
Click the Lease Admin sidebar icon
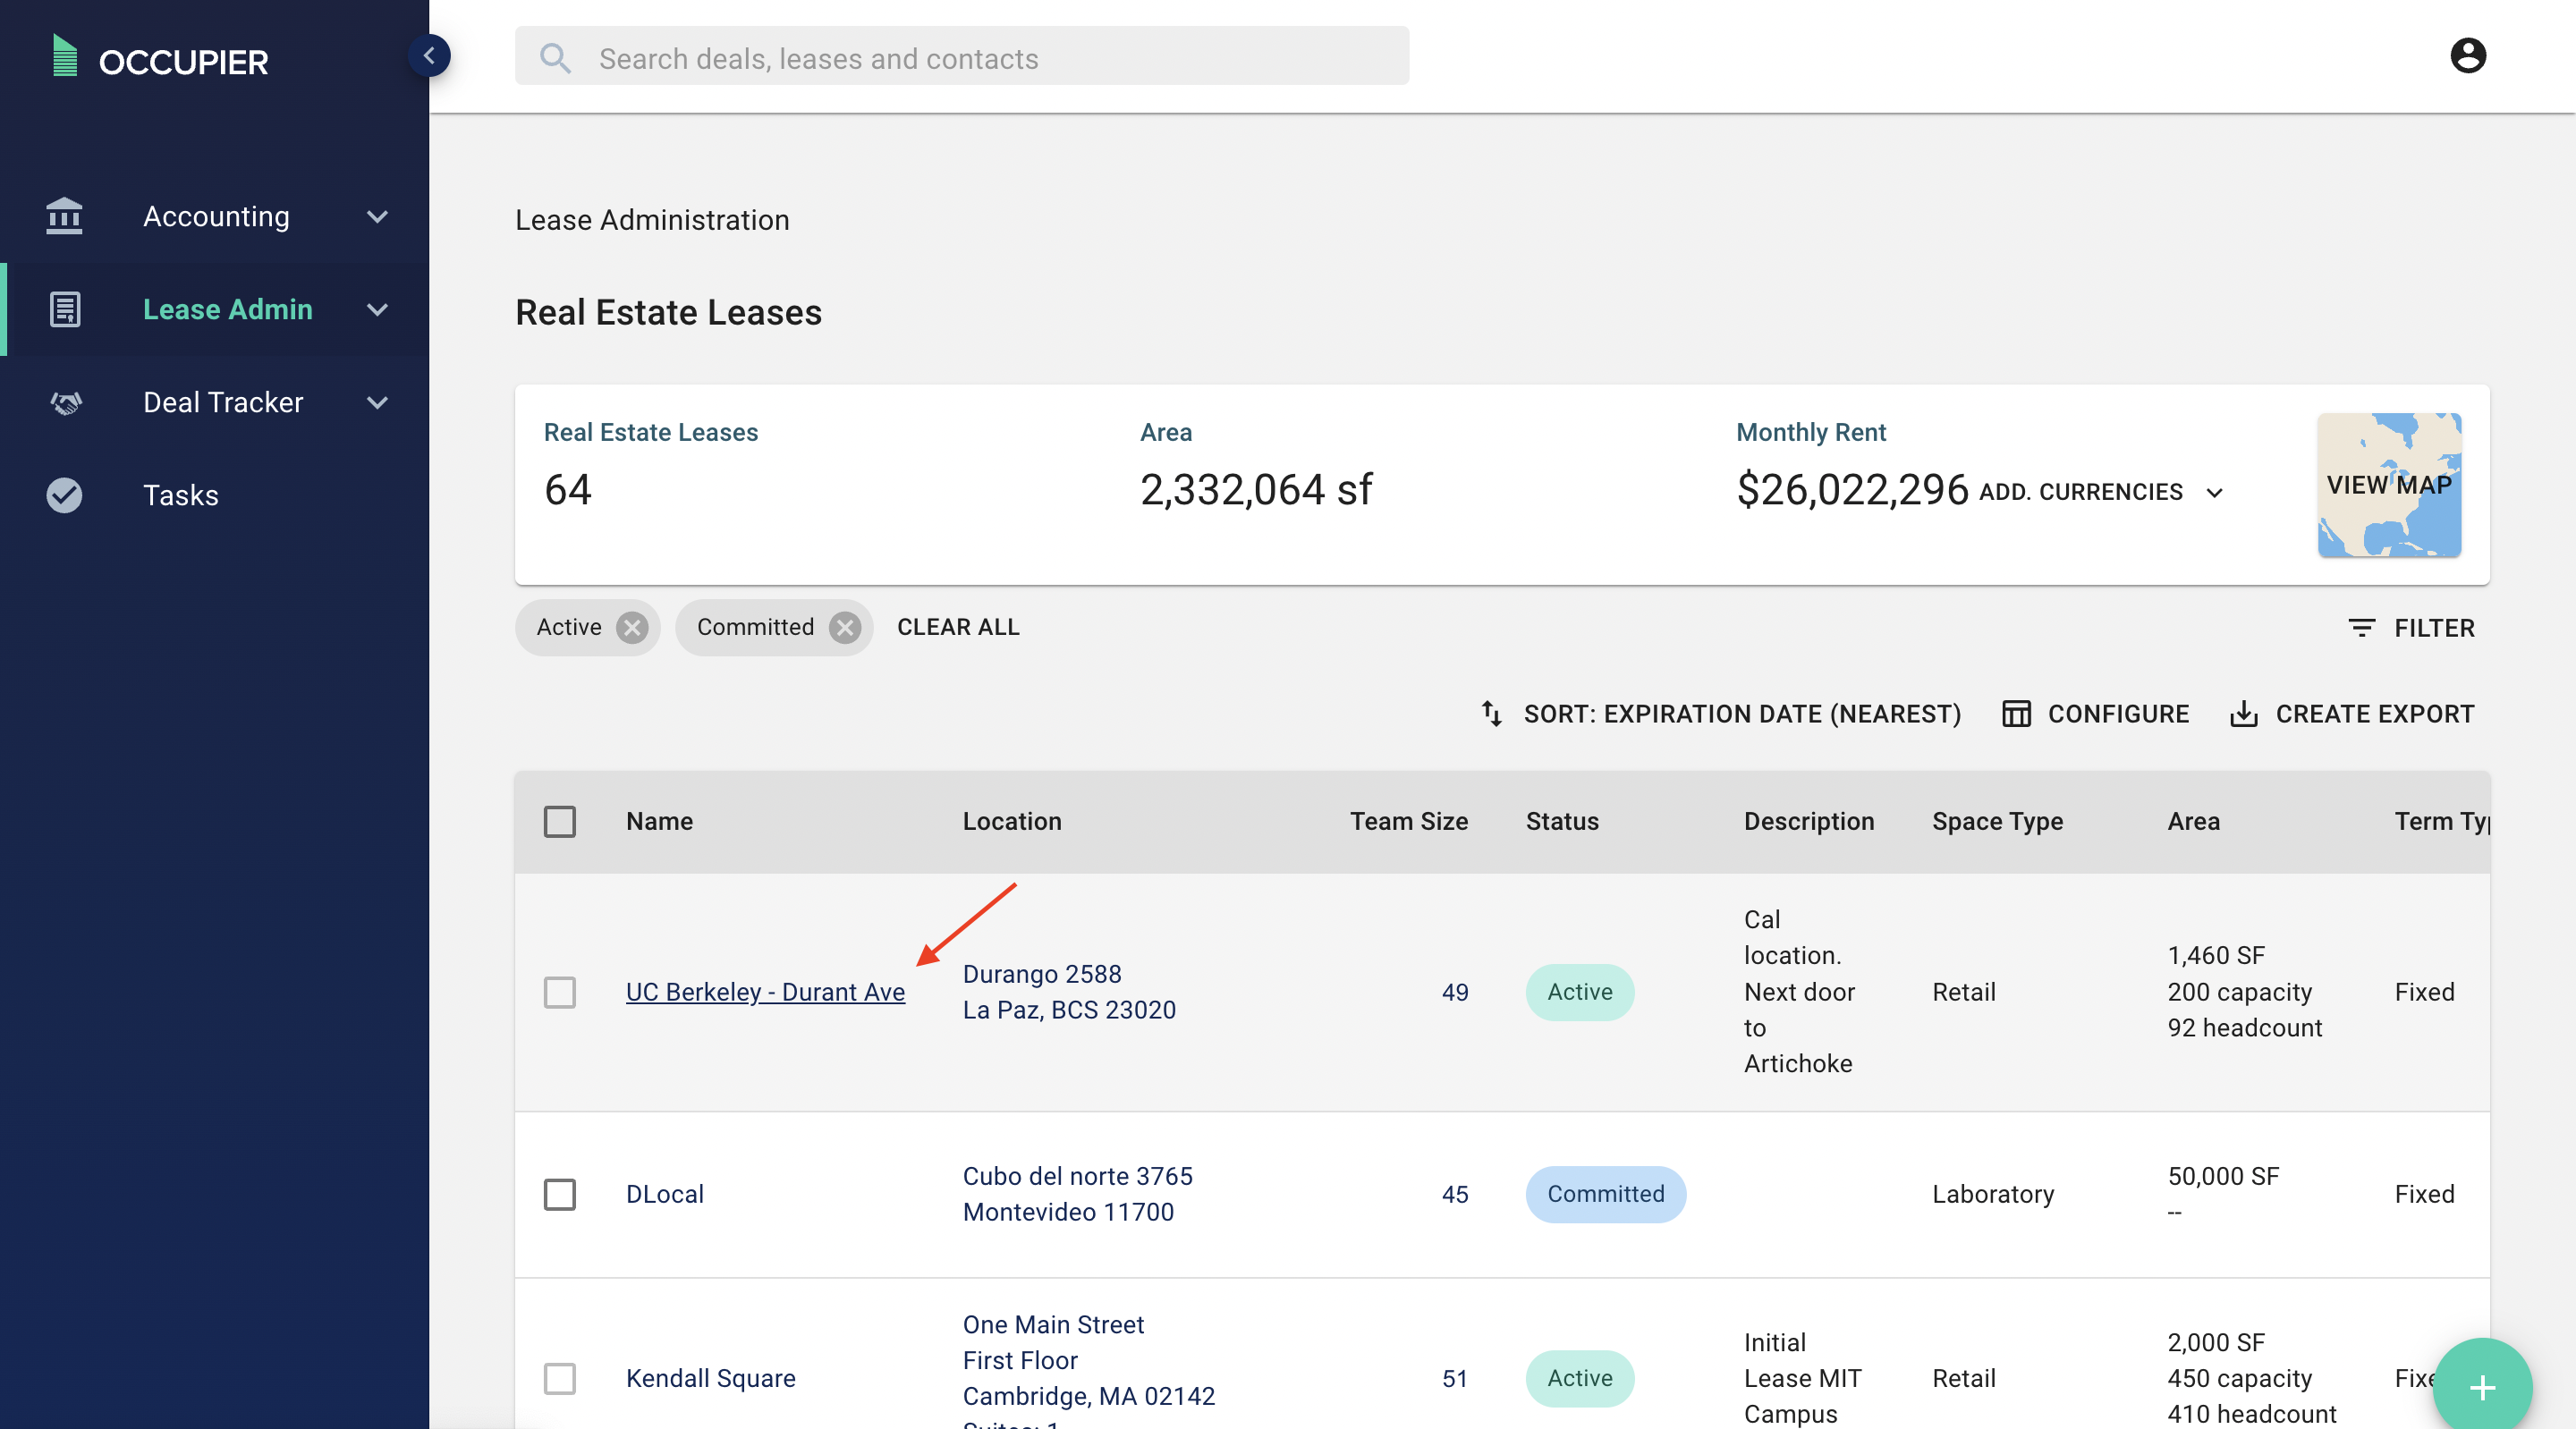click(65, 308)
